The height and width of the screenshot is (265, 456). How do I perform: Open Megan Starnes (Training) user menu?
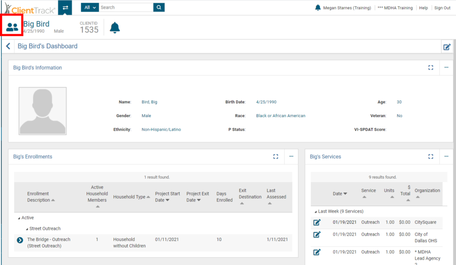tap(347, 8)
